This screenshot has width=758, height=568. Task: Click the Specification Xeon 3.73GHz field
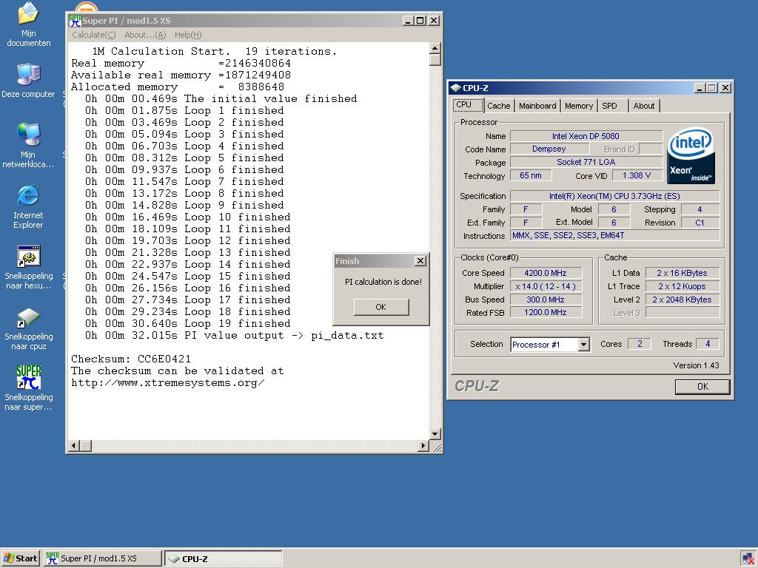pyautogui.click(x=615, y=196)
